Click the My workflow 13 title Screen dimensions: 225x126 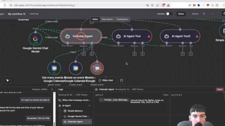[x=17, y=14]
